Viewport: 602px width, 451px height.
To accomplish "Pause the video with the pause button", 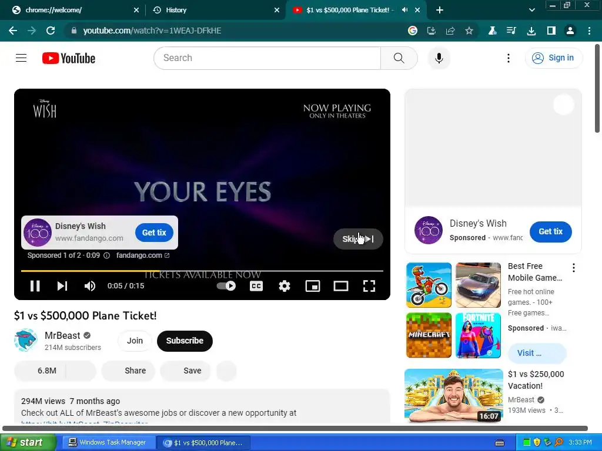I will pos(35,286).
